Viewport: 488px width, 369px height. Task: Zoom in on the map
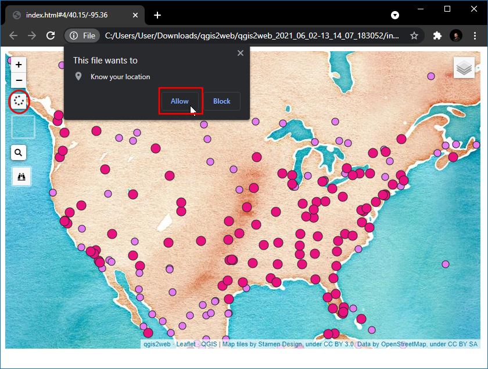(x=19, y=65)
